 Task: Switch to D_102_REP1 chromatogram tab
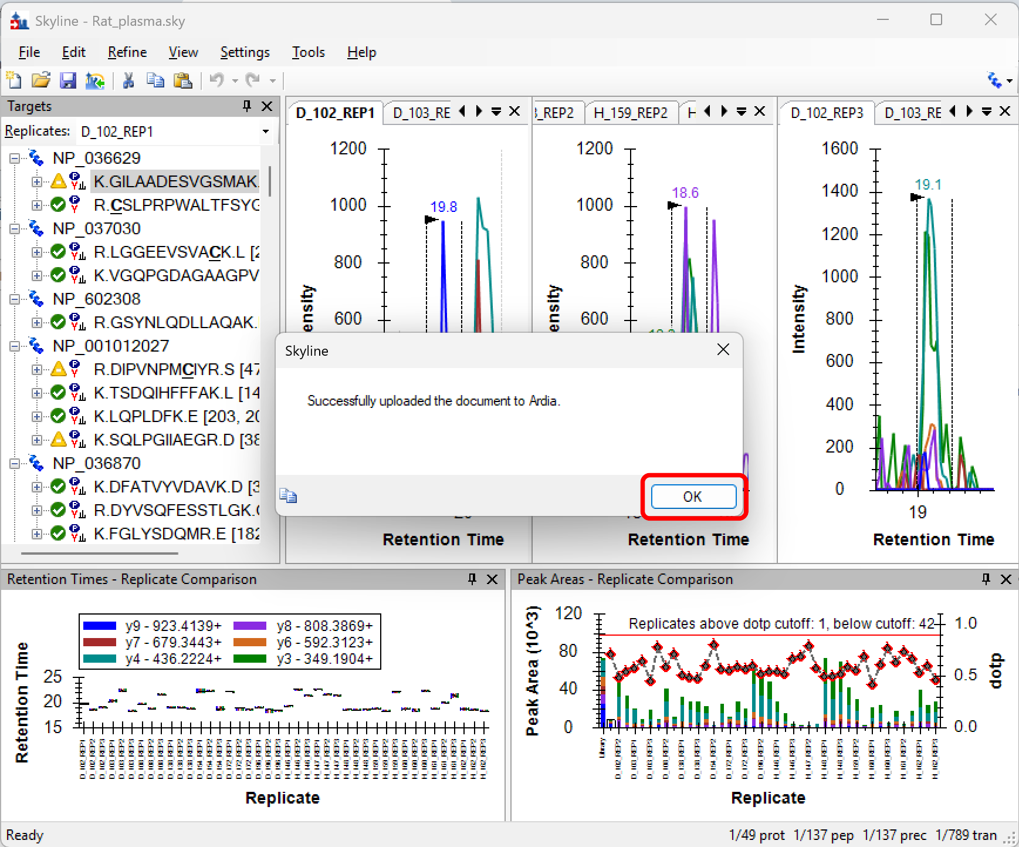(x=335, y=113)
